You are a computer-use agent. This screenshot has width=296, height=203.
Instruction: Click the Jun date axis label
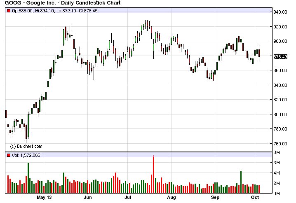point(87,197)
